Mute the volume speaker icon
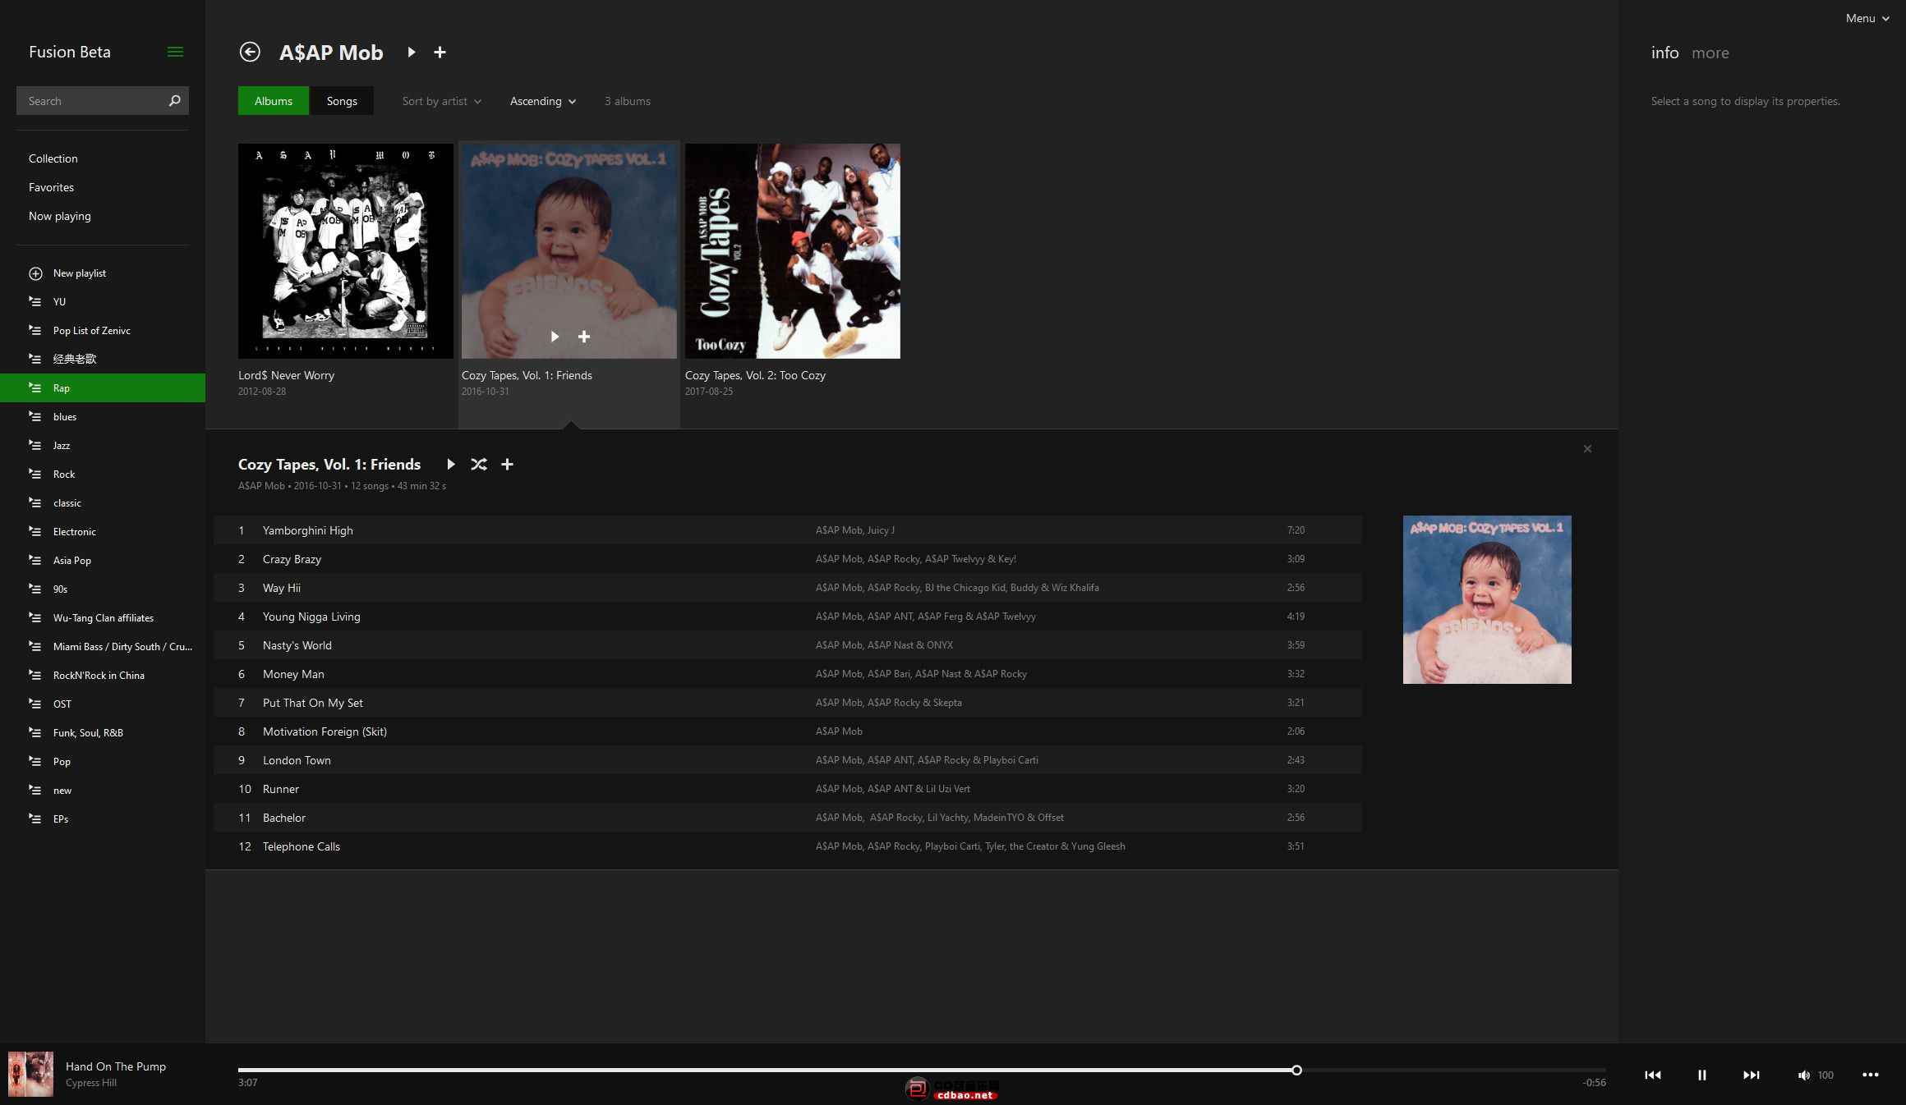The image size is (1906, 1105). click(1803, 1075)
